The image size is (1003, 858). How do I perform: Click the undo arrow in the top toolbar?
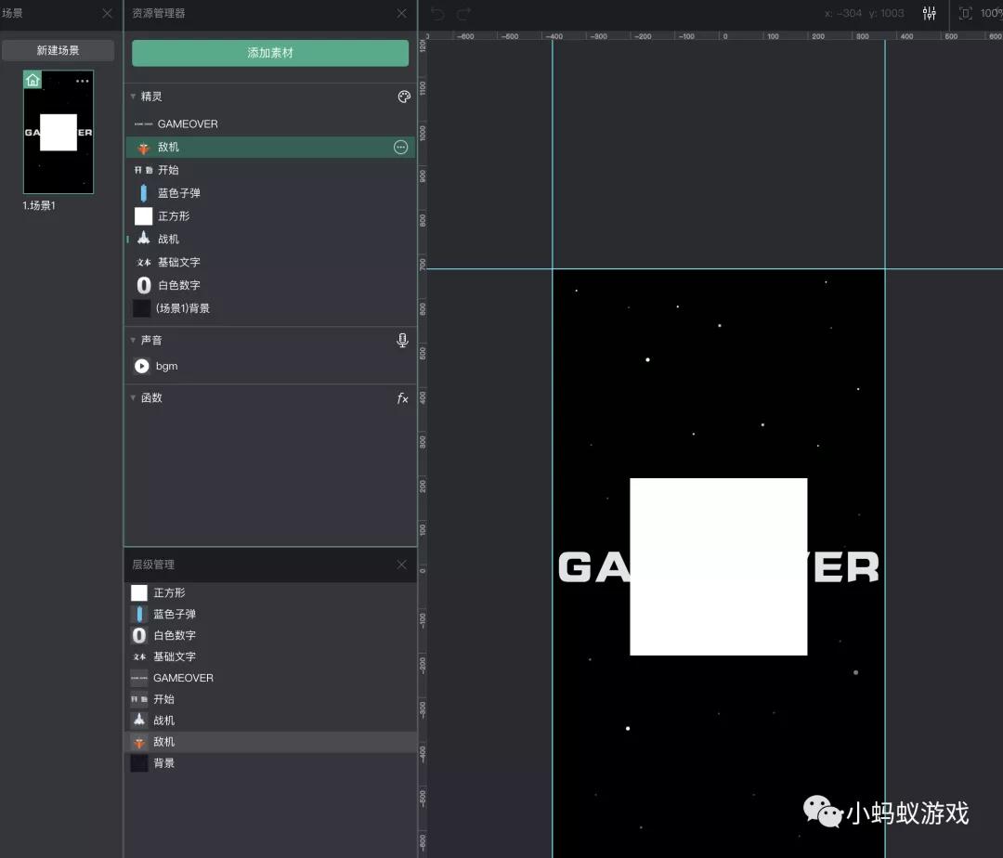click(436, 13)
